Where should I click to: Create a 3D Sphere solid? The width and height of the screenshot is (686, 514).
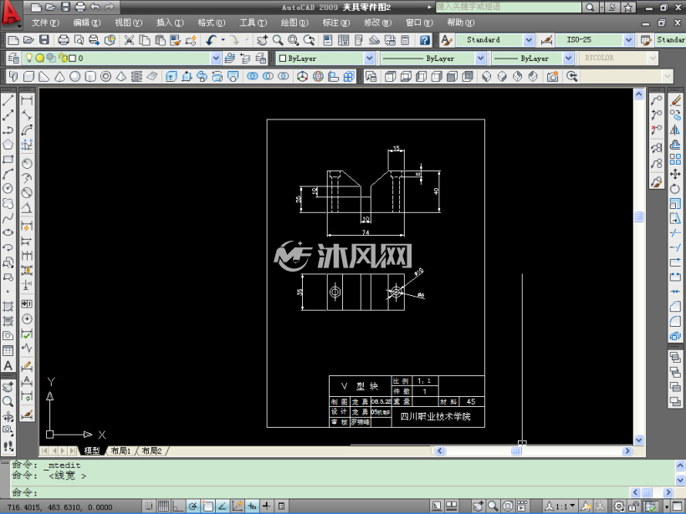click(74, 77)
